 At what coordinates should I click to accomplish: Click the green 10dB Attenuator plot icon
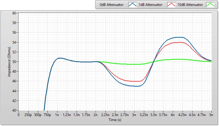click(210, 5)
